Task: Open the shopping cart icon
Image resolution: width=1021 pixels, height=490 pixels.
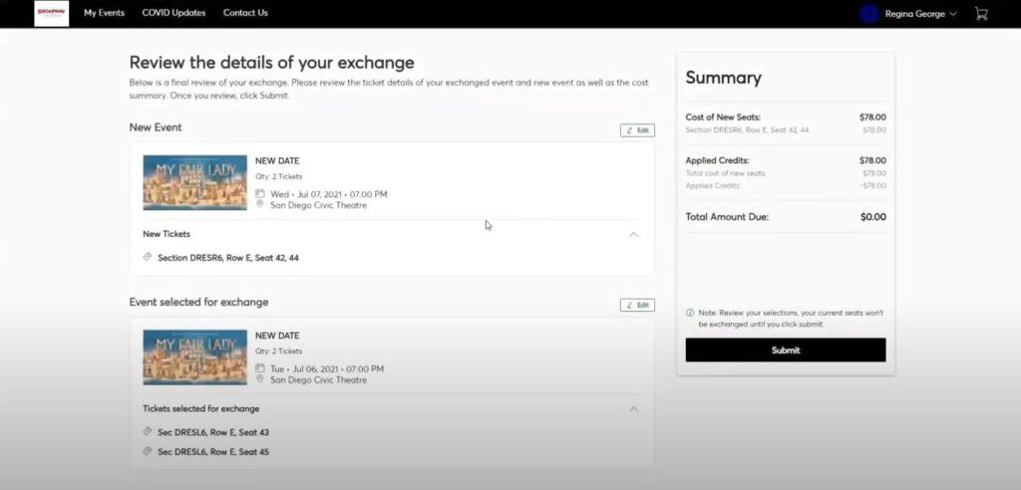Action: pos(981,14)
